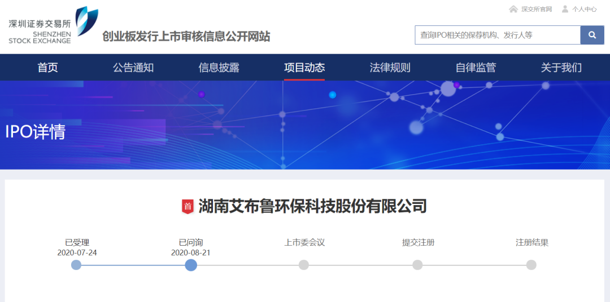Click the 注册结果 progress node
This screenshot has width=610, height=302.
(x=531, y=265)
